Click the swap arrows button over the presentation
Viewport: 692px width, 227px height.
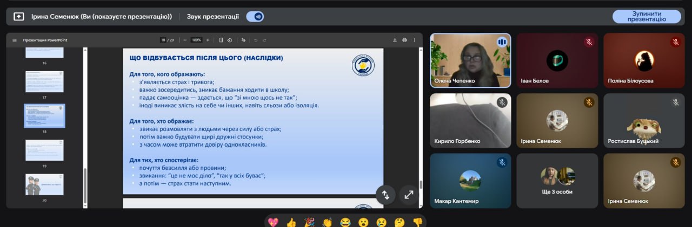pos(386,195)
